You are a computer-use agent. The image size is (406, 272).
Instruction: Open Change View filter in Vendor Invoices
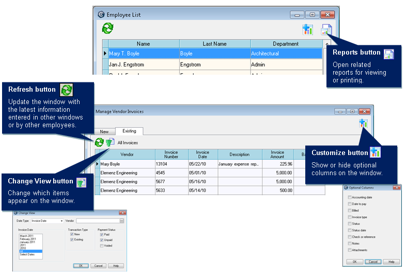110,142
